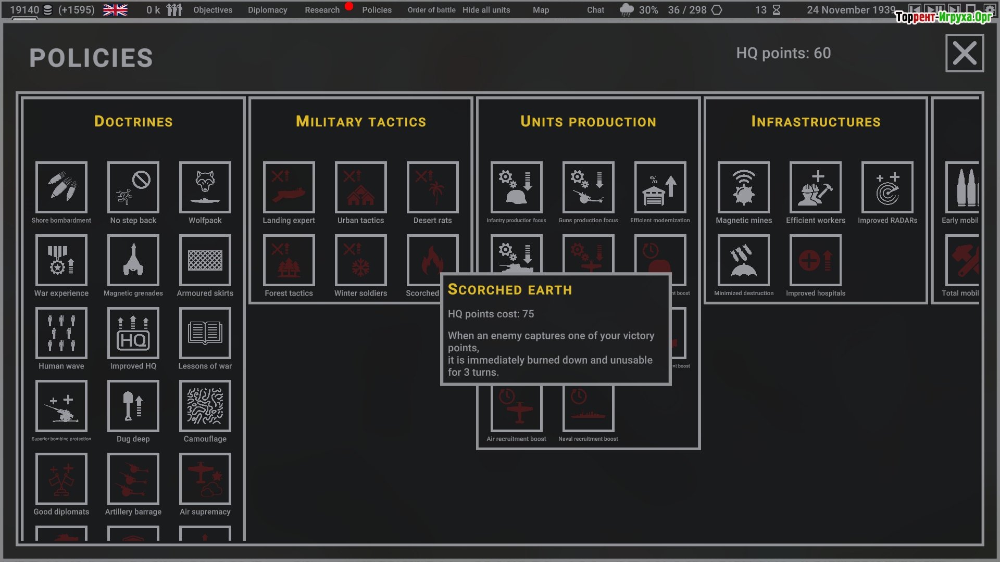Select the Dug deep doctrine icon
Screen dimensions: 1000x562
coord(133,406)
